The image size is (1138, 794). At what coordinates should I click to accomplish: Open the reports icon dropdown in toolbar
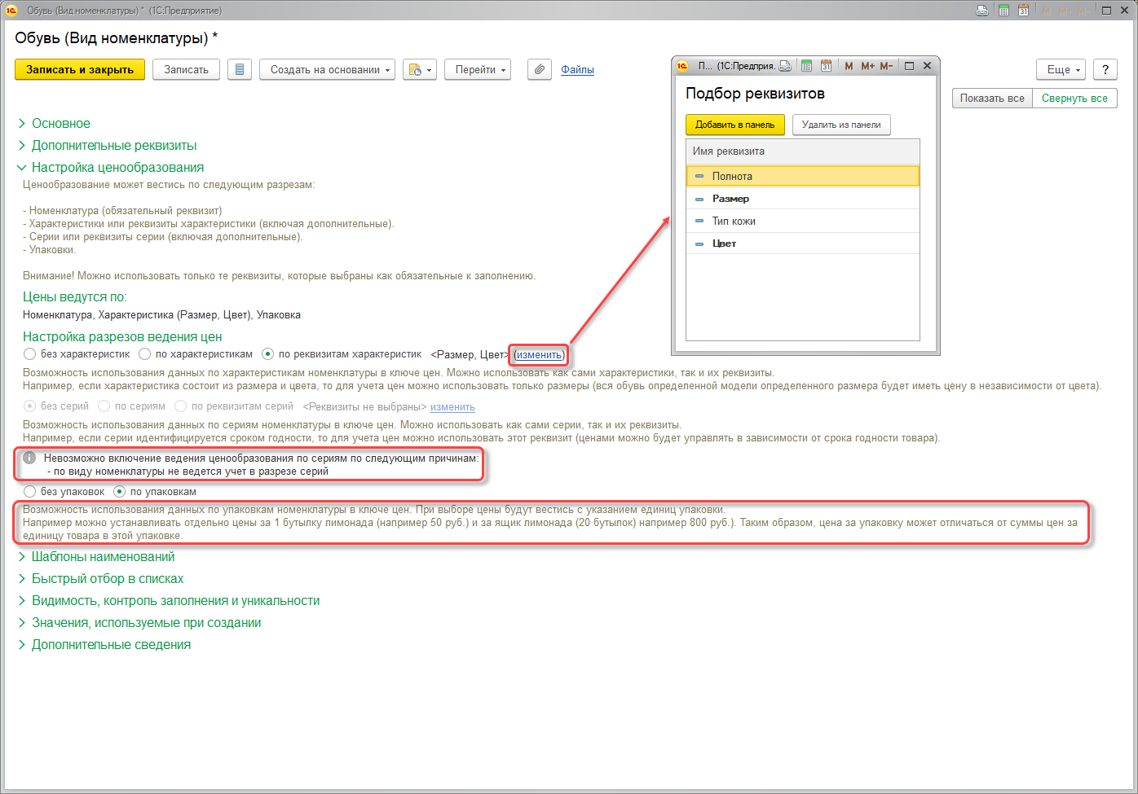point(420,70)
